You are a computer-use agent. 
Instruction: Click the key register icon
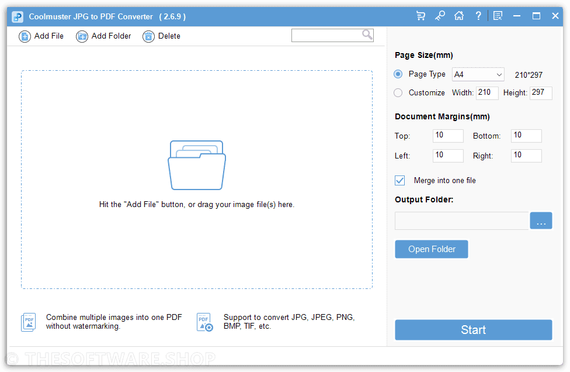(x=440, y=16)
